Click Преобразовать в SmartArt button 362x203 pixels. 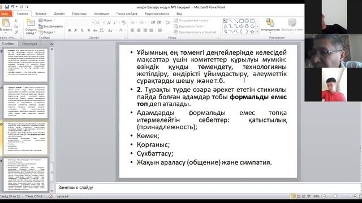click(x=196, y=33)
